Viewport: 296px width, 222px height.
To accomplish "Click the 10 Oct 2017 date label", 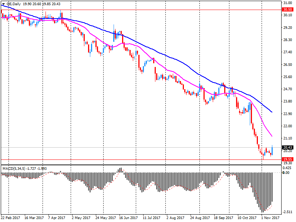I will coord(247,218).
